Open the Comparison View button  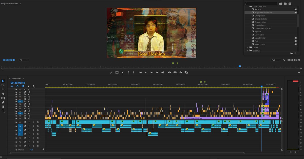[x=186, y=72]
